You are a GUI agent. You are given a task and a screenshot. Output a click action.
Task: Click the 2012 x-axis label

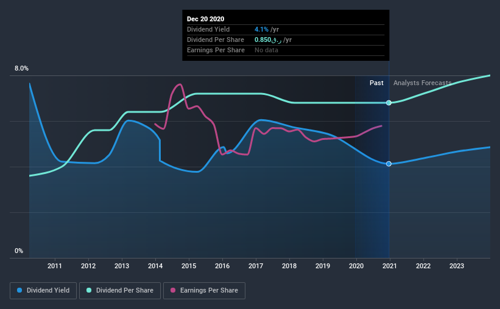click(88, 266)
